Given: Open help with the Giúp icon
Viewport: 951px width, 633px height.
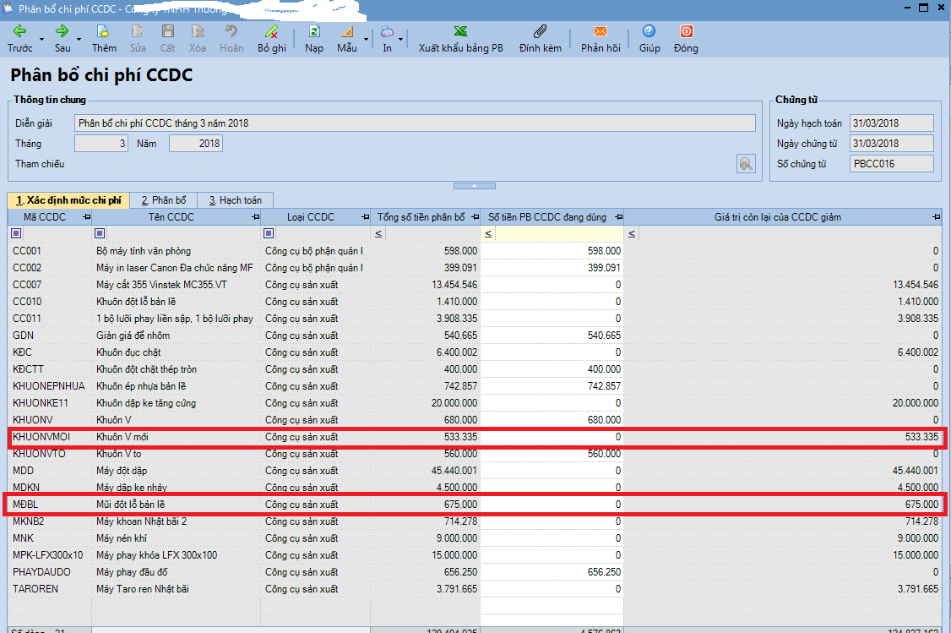Looking at the screenshot, I should [649, 31].
